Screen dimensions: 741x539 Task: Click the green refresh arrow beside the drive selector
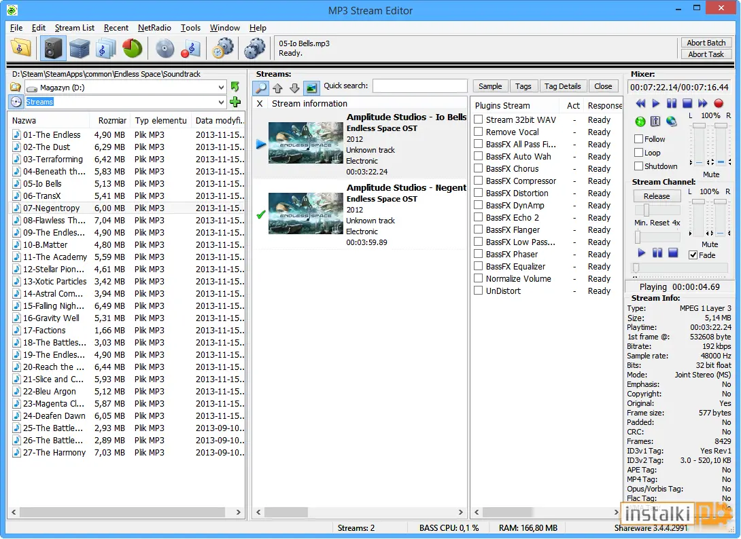[235, 87]
